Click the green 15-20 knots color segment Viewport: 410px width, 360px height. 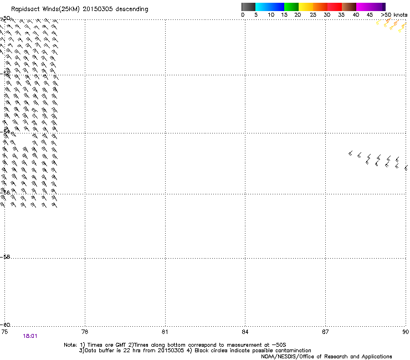click(291, 7)
